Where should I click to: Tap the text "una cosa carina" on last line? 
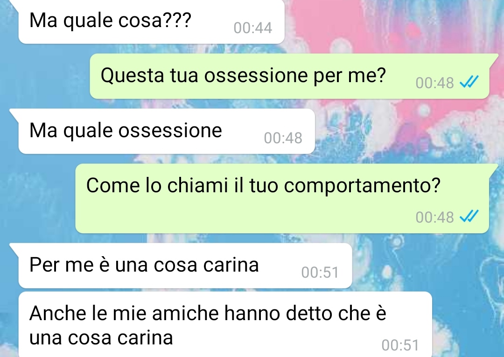(x=101, y=338)
